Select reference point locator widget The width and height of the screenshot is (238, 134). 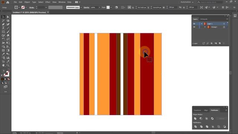[129, 7]
